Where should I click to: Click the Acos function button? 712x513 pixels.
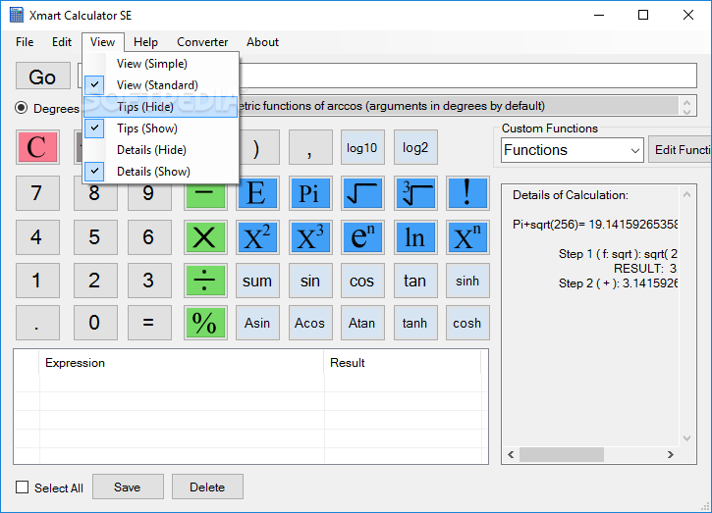tap(310, 323)
